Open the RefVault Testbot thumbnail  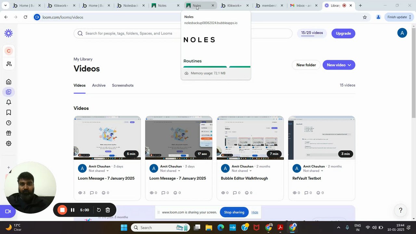tap(322, 138)
